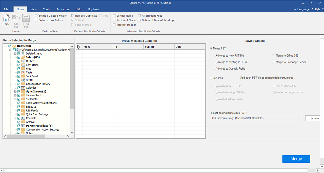Select the Tasks folder icon in tree
This screenshot has width=324, height=173.
(23, 72)
